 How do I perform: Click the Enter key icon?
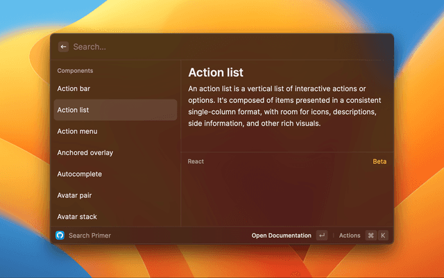(321, 236)
